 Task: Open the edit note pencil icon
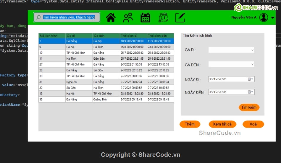click(180, 18)
